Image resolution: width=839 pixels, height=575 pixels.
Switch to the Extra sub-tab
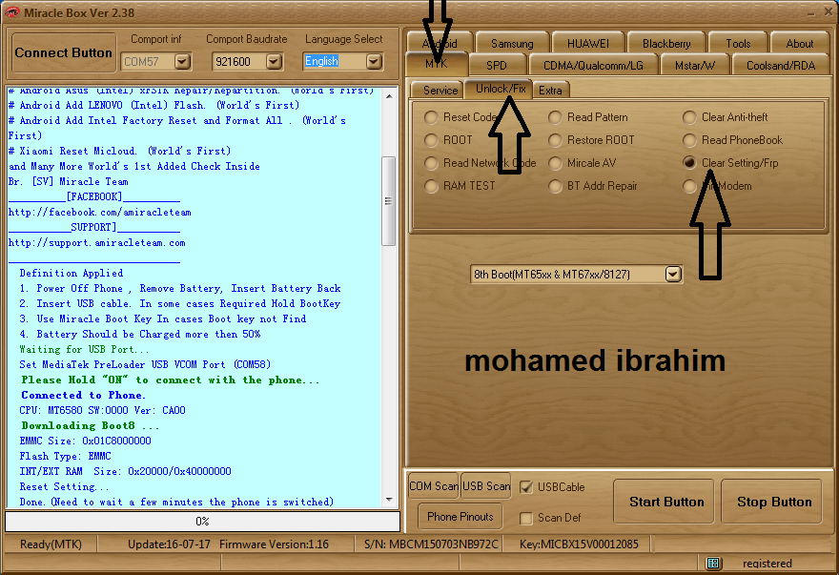(x=550, y=90)
